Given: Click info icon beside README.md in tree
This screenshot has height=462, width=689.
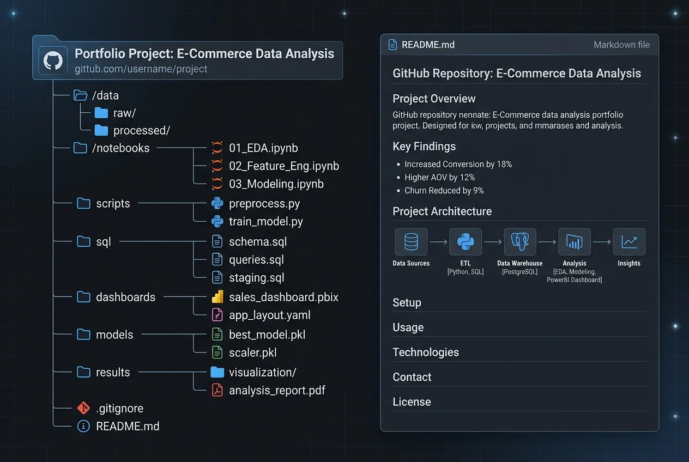Looking at the screenshot, I should 83,426.
